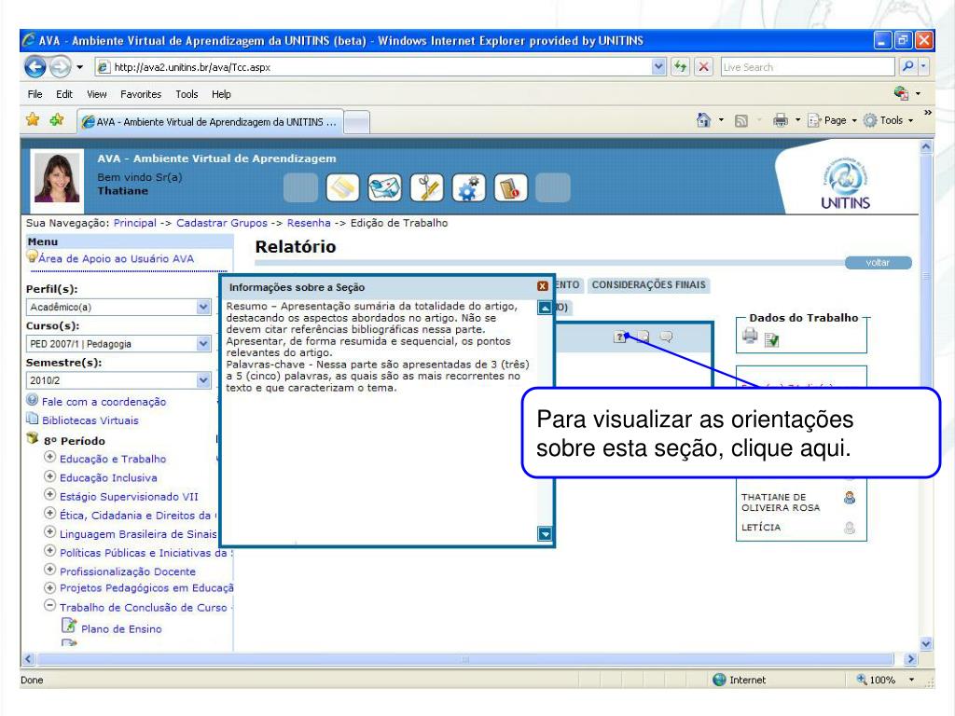Close the Informações sobre a Seção popup
Image resolution: width=955 pixels, height=716 pixels.
pos(542,286)
